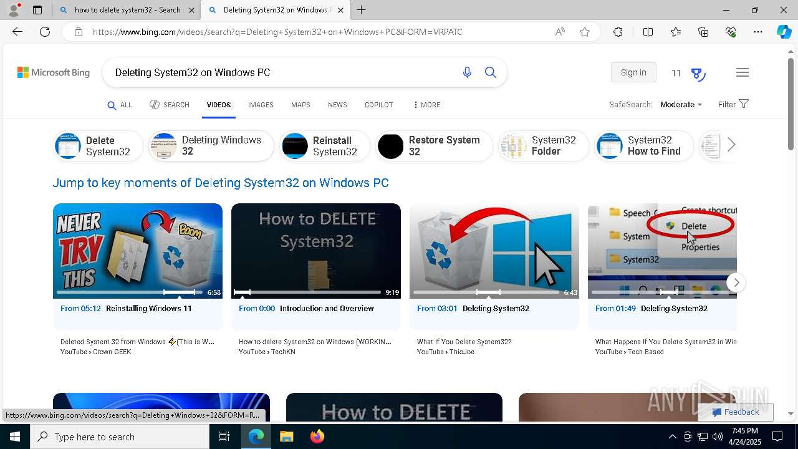The image size is (798, 449).
Task: Click the Sign in button
Action: [x=633, y=72]
